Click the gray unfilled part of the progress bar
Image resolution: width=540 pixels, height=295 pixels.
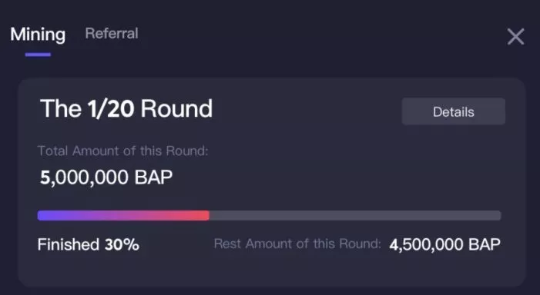point(355,216)
